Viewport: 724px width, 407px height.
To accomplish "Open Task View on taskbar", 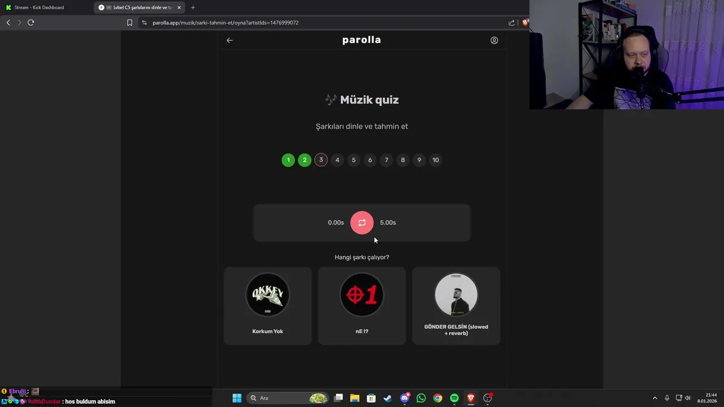I will (x=338, y=398).
